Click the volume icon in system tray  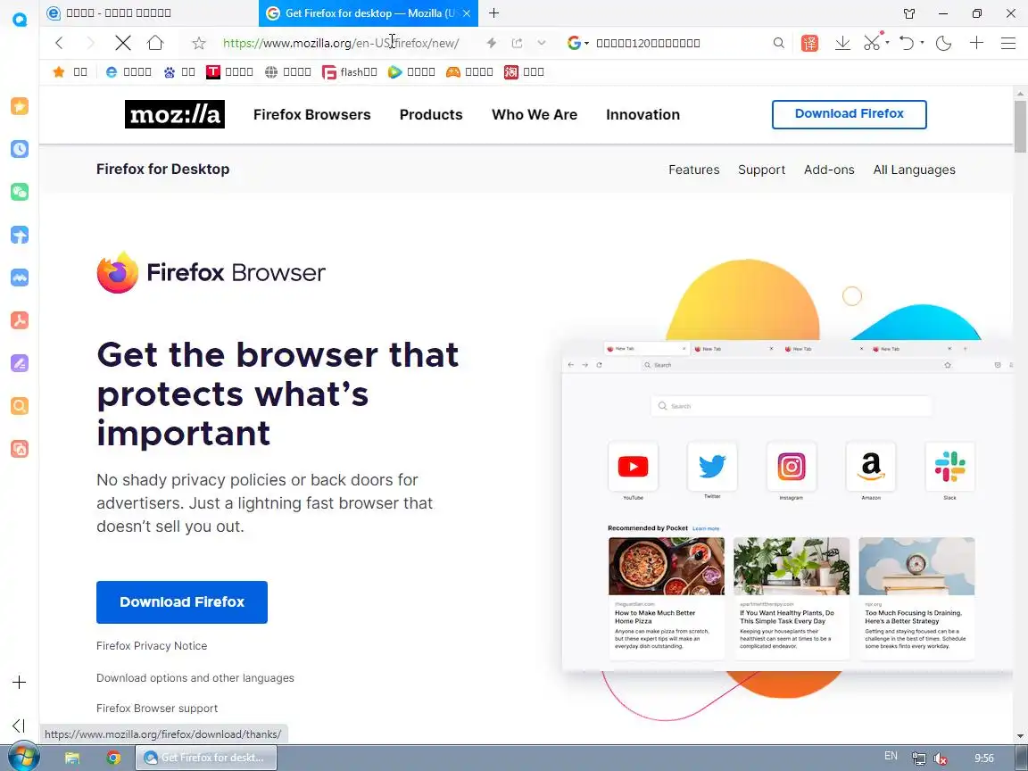(941, 759)
